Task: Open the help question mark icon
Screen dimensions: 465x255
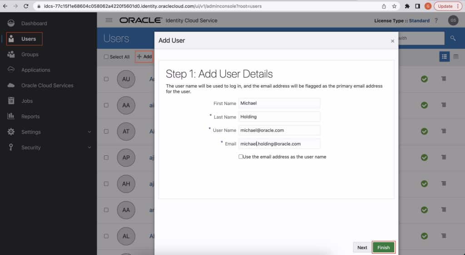Action: click(436, 20)
